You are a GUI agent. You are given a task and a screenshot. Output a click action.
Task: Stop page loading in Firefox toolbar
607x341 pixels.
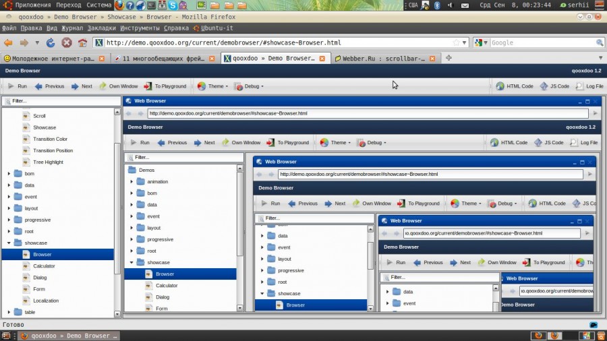coord(67,42)
